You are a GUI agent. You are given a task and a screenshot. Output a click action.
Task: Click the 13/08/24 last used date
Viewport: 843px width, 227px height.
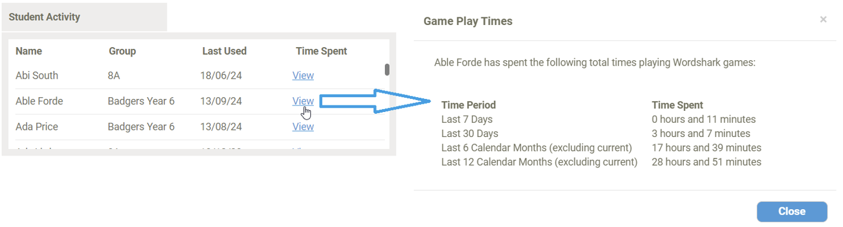[221, 127]
